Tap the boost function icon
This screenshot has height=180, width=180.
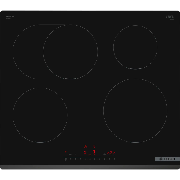(76, 154)
